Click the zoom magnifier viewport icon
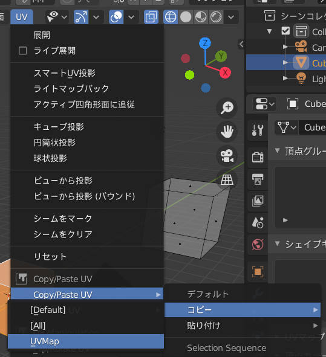The image size is (326, 357). (227, 108)
